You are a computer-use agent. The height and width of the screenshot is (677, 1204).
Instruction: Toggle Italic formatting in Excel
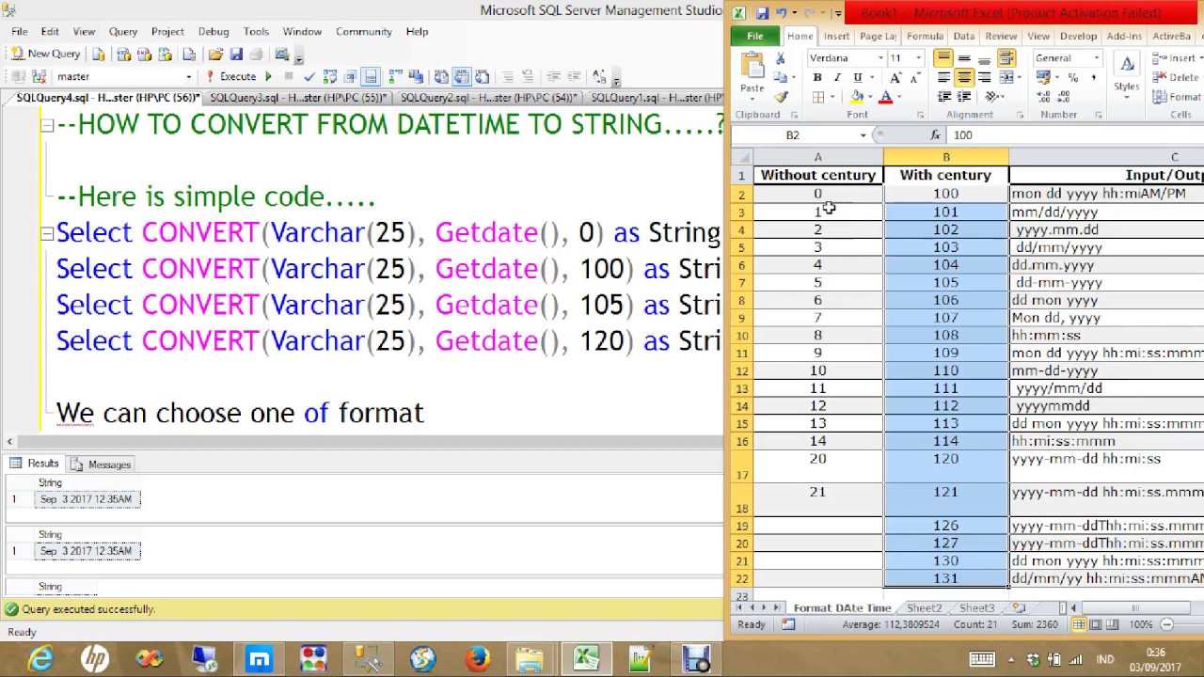(x=837, y=77)
